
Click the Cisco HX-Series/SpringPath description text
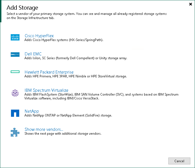tap(64, 40)
